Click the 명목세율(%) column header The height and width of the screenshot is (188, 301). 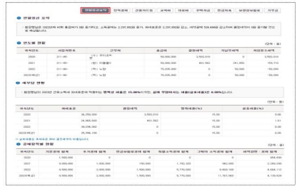coord(191,109)
